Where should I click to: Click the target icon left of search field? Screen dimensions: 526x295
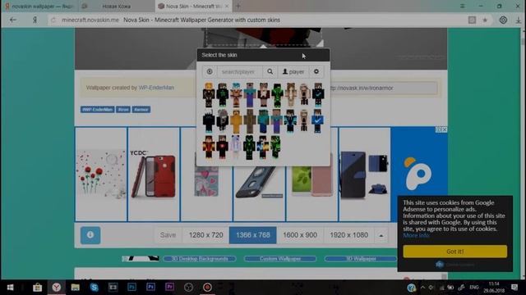coord(210,71)
